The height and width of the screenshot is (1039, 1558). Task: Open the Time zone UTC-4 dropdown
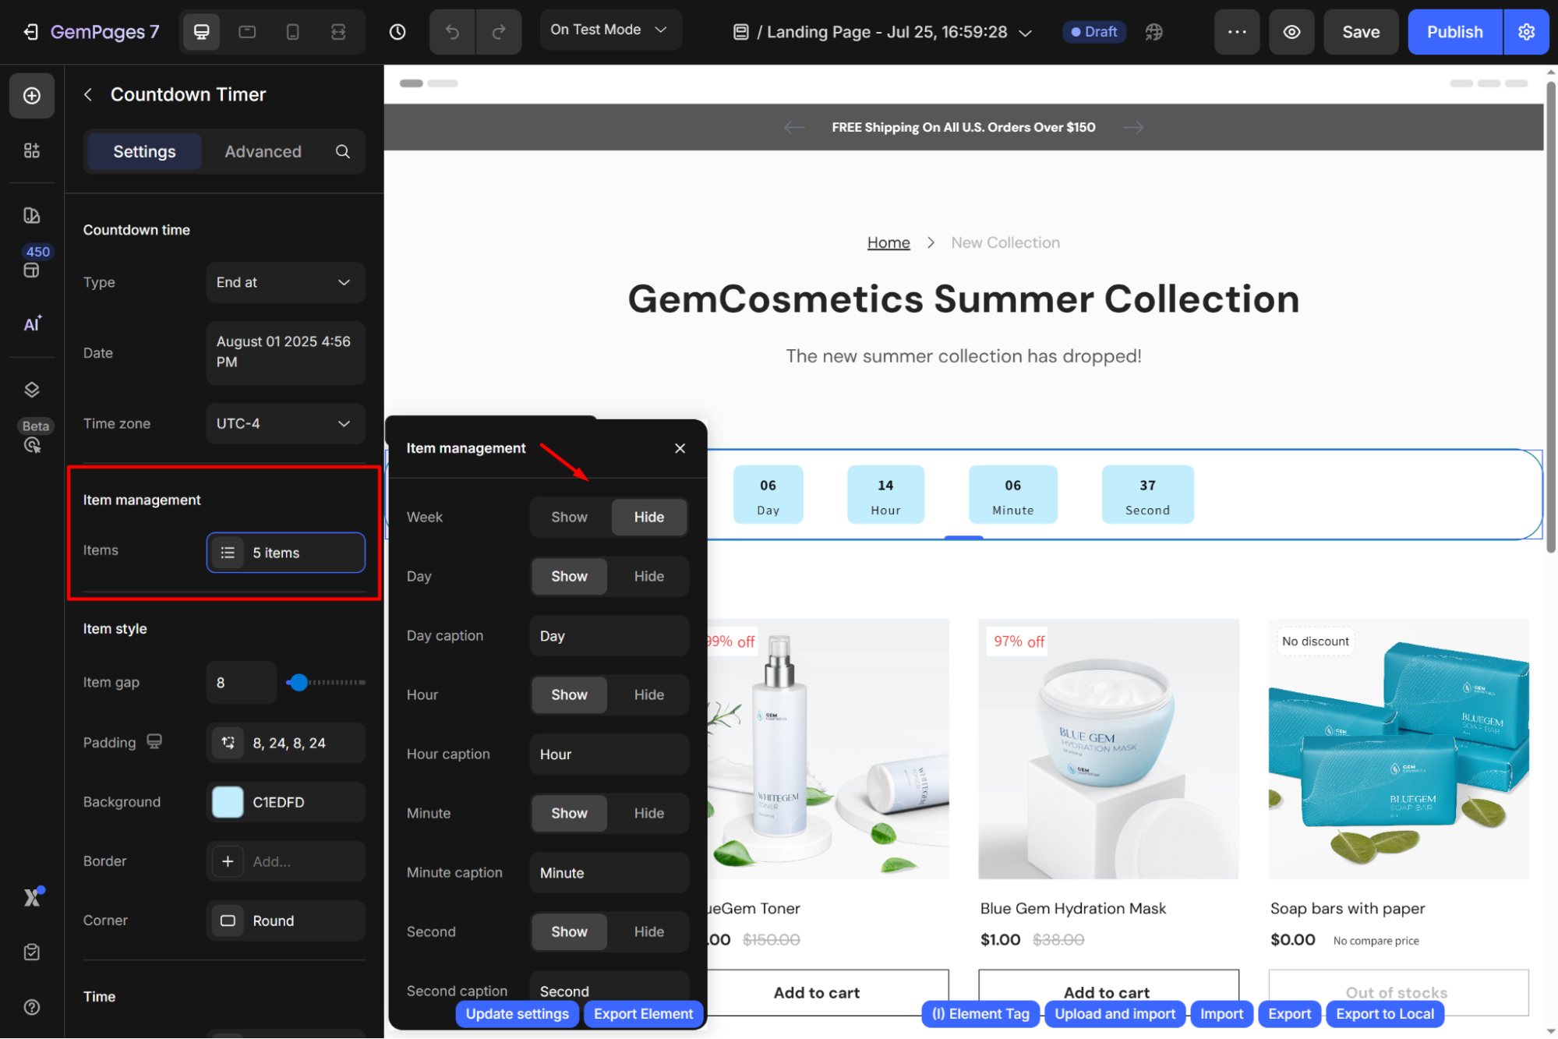285,423
